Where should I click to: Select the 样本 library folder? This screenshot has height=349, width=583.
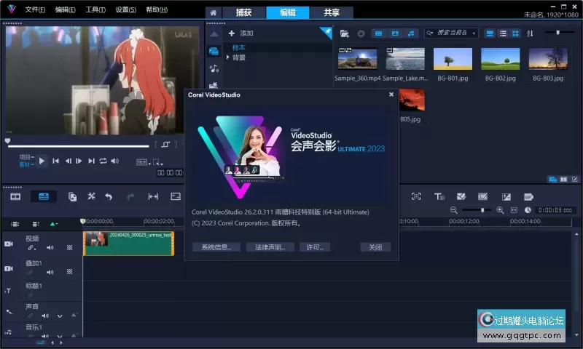click(239, 47)
